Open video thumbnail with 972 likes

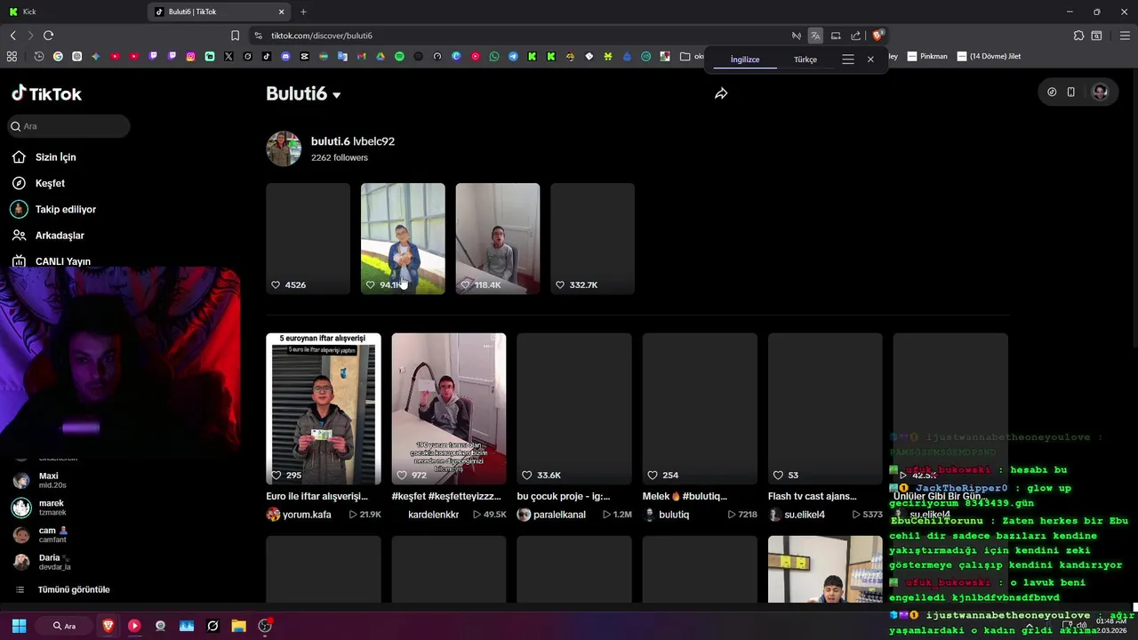click(x=449, y=409)
